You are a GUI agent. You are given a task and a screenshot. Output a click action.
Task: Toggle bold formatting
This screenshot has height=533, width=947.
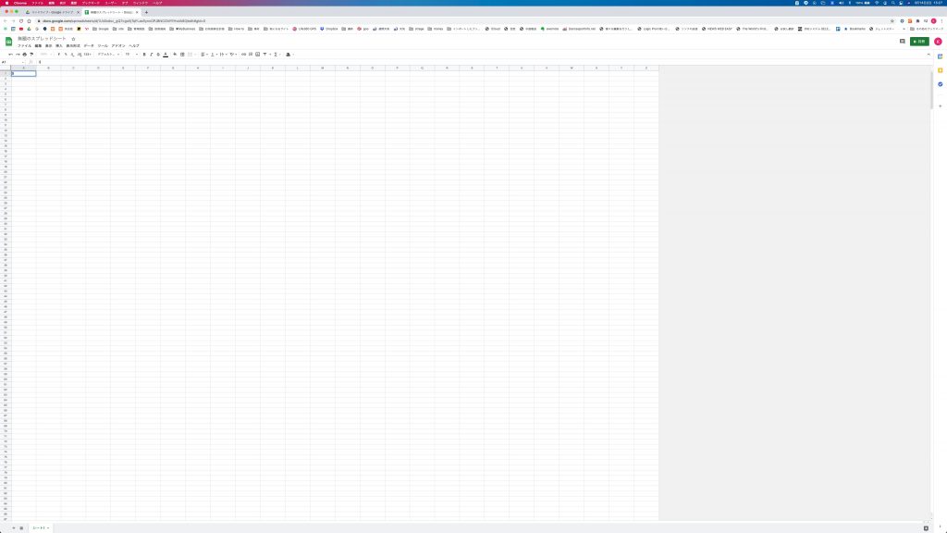pyautogui.click(x=143, y=54)
